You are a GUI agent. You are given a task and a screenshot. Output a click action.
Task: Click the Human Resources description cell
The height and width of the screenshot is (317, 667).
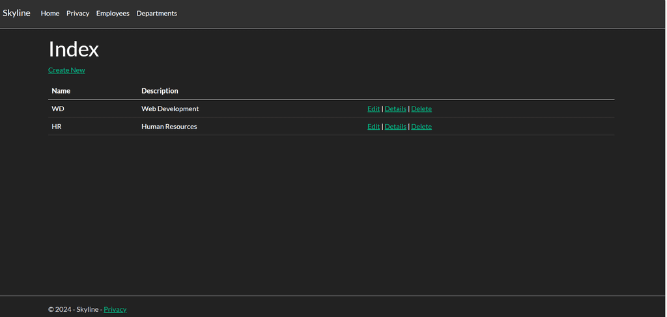[169, 127]
